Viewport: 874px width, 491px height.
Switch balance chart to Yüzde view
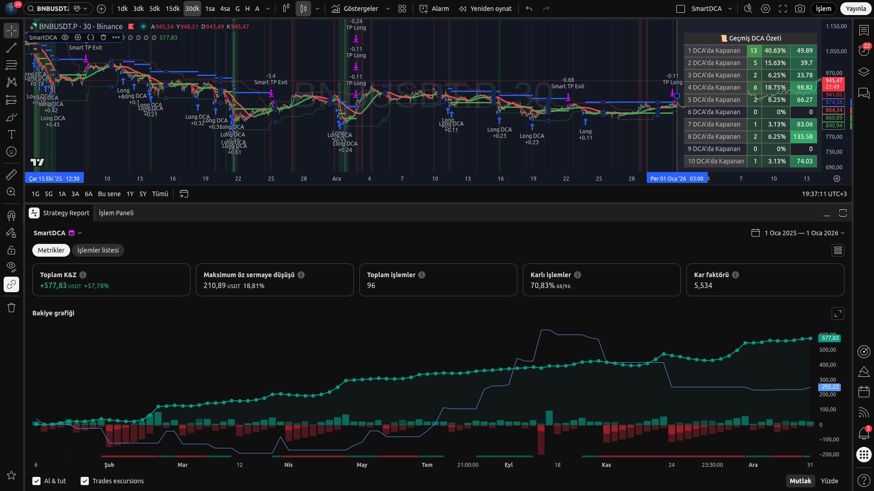(x=829, y=481)
